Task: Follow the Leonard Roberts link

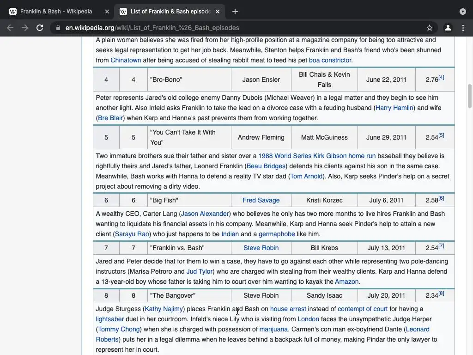Action: (418, 329)
